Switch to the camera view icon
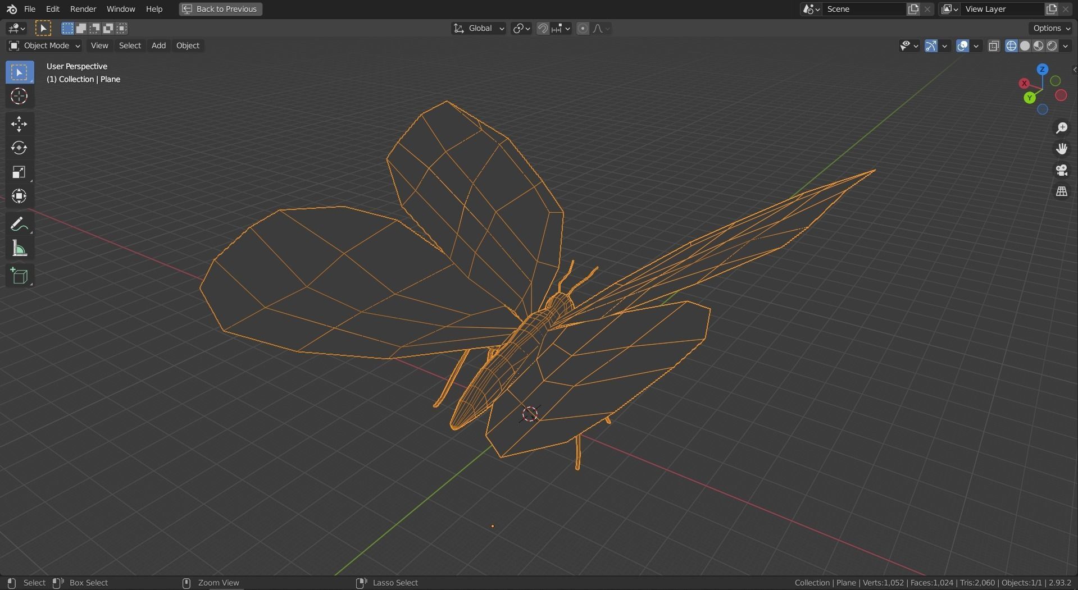1078x590 pixels. [1062, 170]
